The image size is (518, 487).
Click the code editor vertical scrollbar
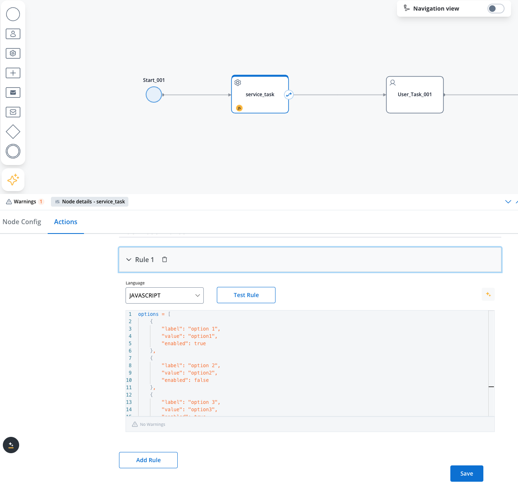tap(492, 363)
